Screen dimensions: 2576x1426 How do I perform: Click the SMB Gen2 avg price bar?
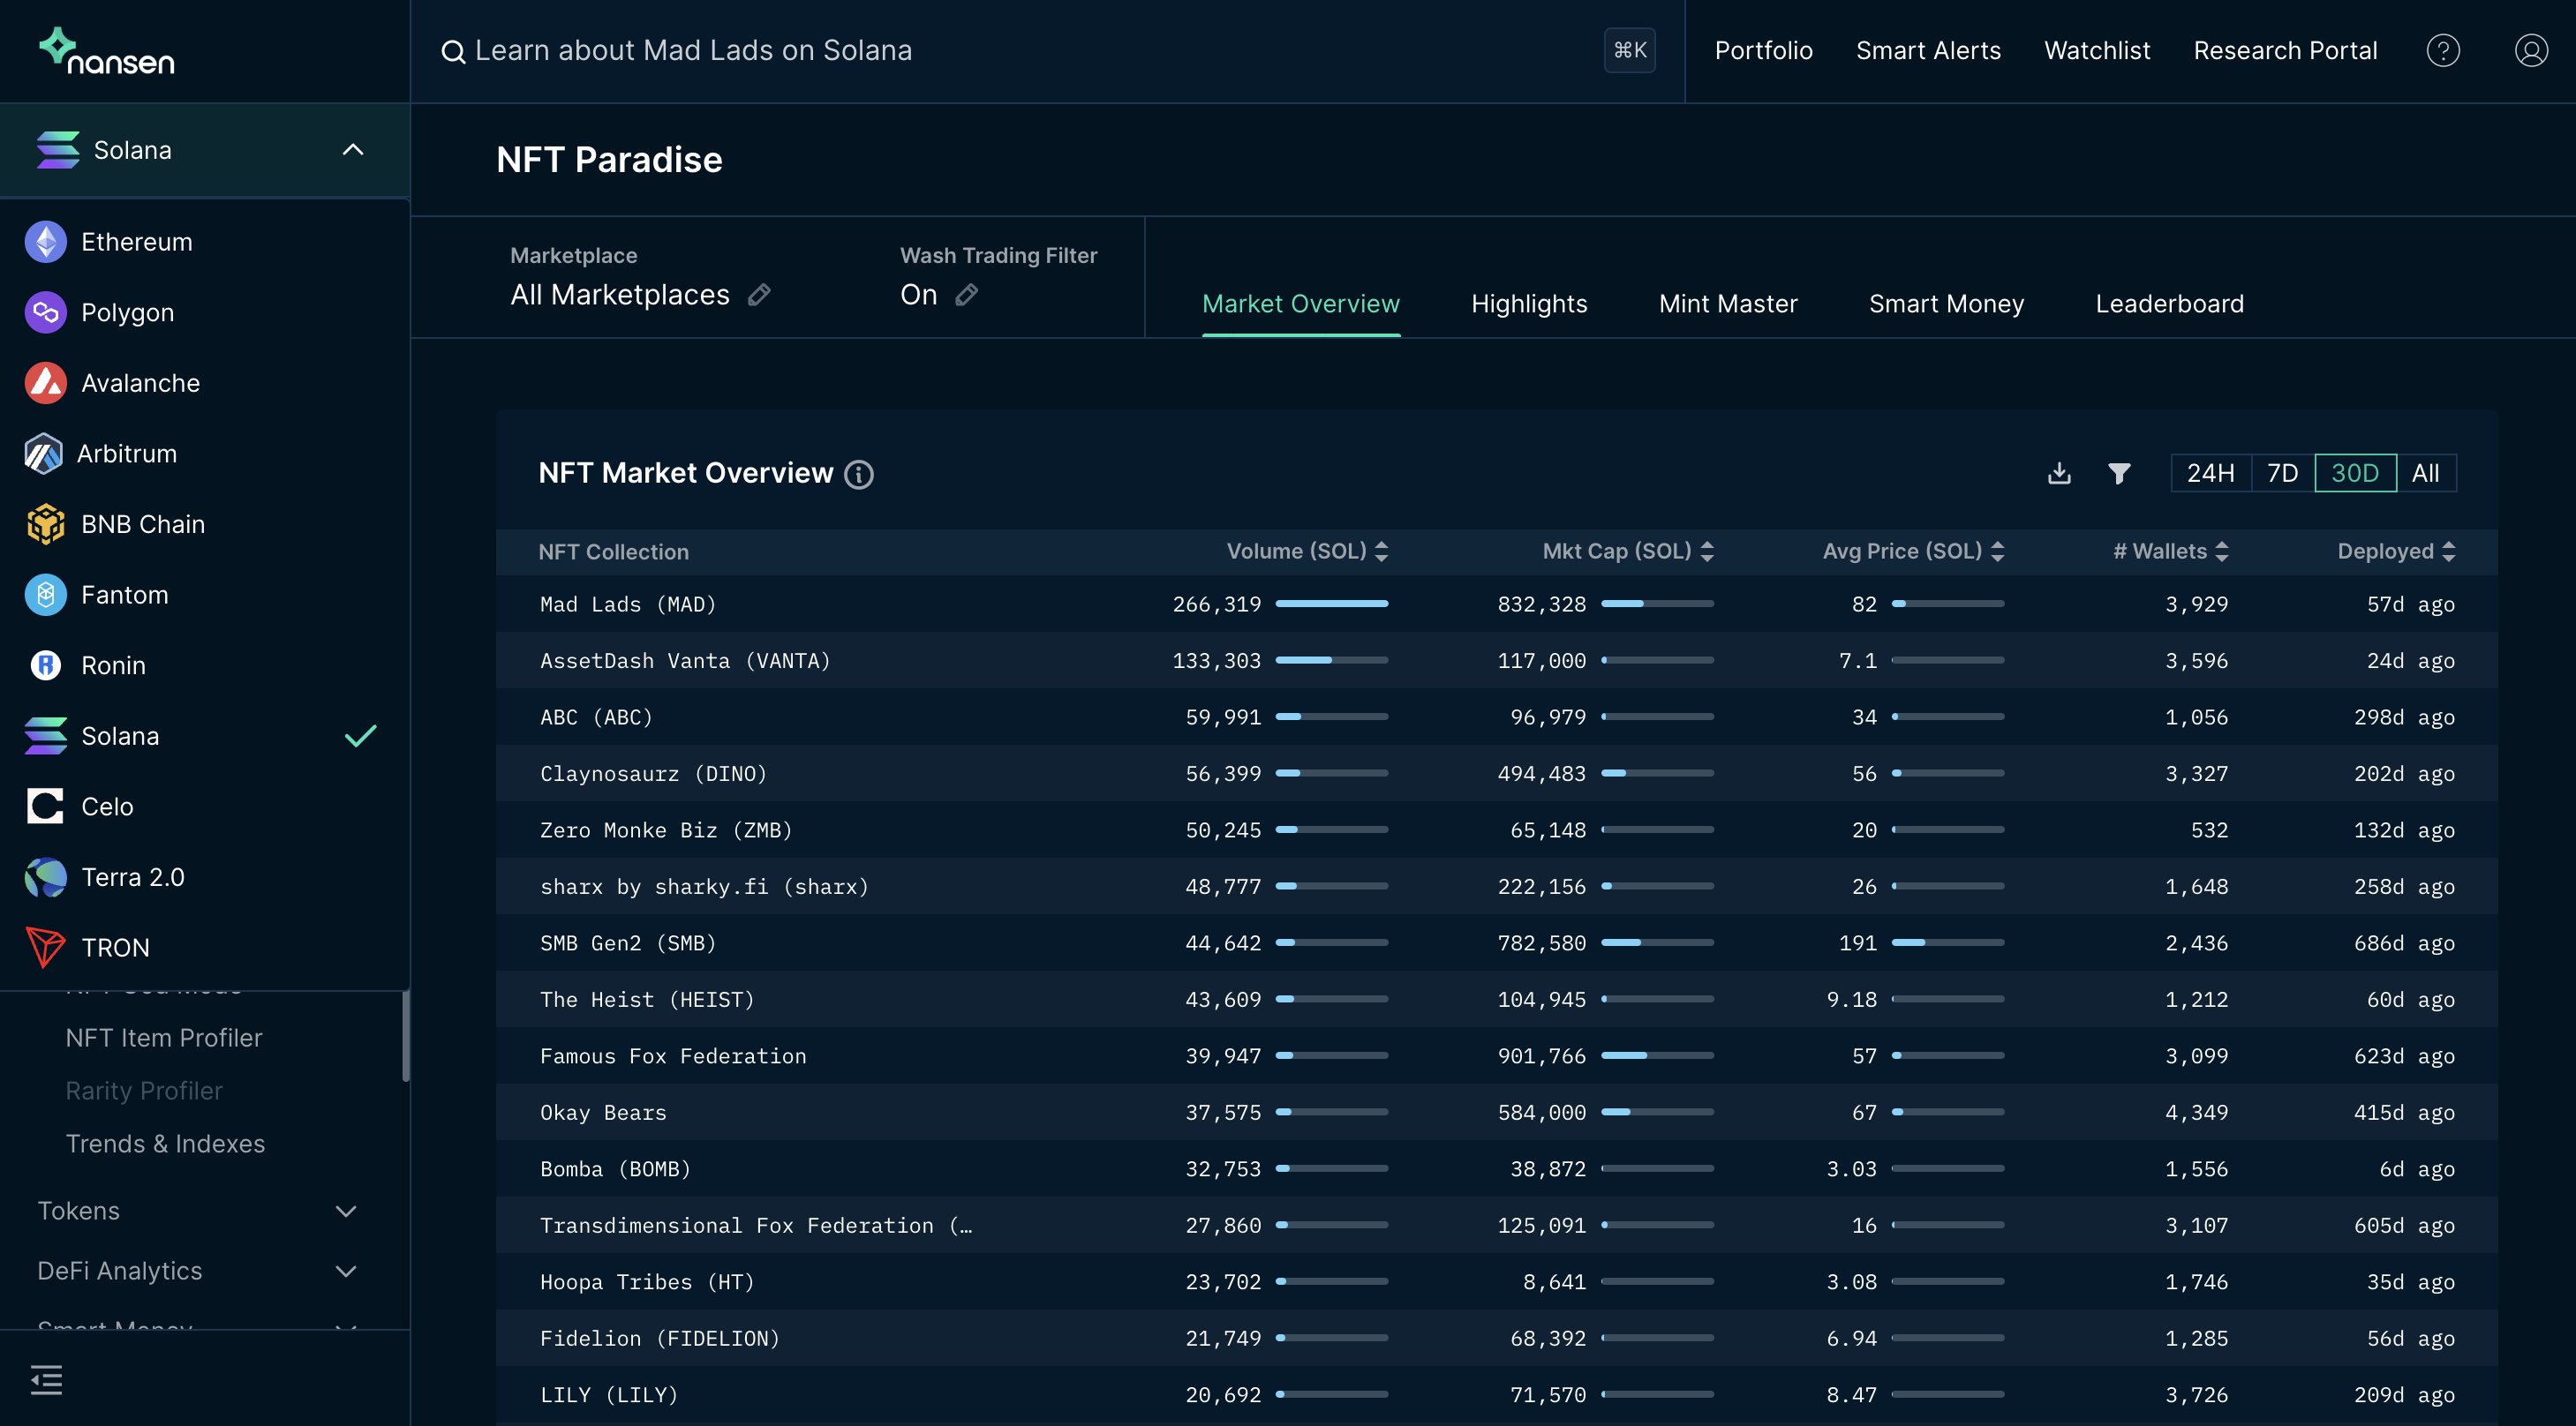(1948, 942)
